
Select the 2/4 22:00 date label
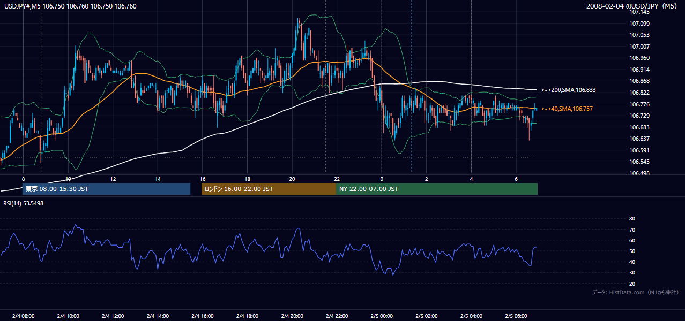pyautogui.click(x=337, y=316)
